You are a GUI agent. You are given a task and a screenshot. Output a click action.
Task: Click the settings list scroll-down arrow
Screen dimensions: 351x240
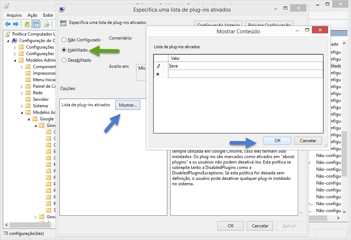tap(344, 212)
